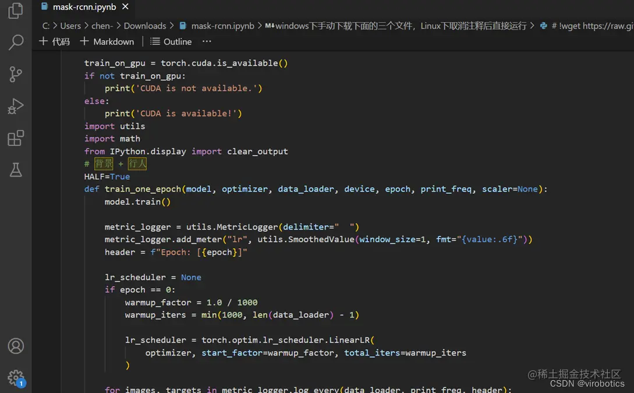This screenshot has width=634, height=393.
Task: Click the Python icon in breadcrumb
Action: click(x=543, y=26)
